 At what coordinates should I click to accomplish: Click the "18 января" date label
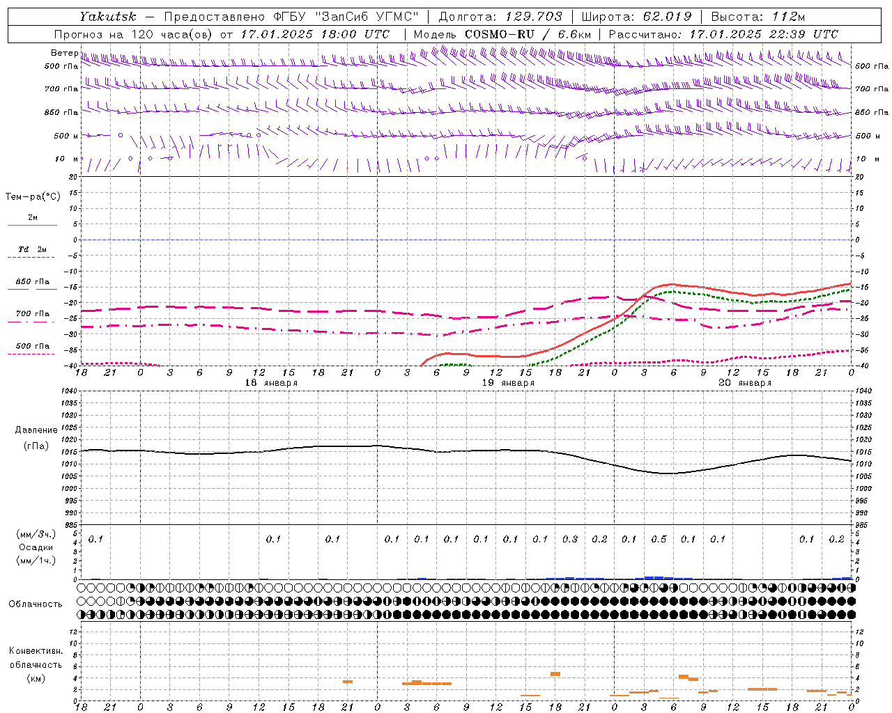coord(271,383)
